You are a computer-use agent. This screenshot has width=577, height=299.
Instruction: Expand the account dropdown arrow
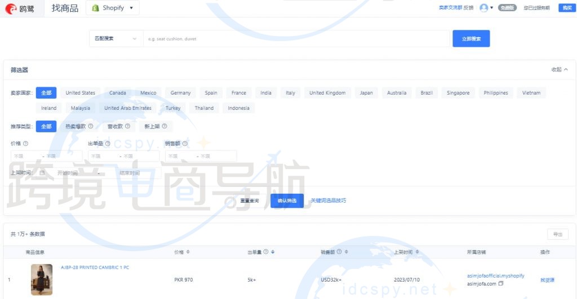pyautogui.click(x=491, y=8)
